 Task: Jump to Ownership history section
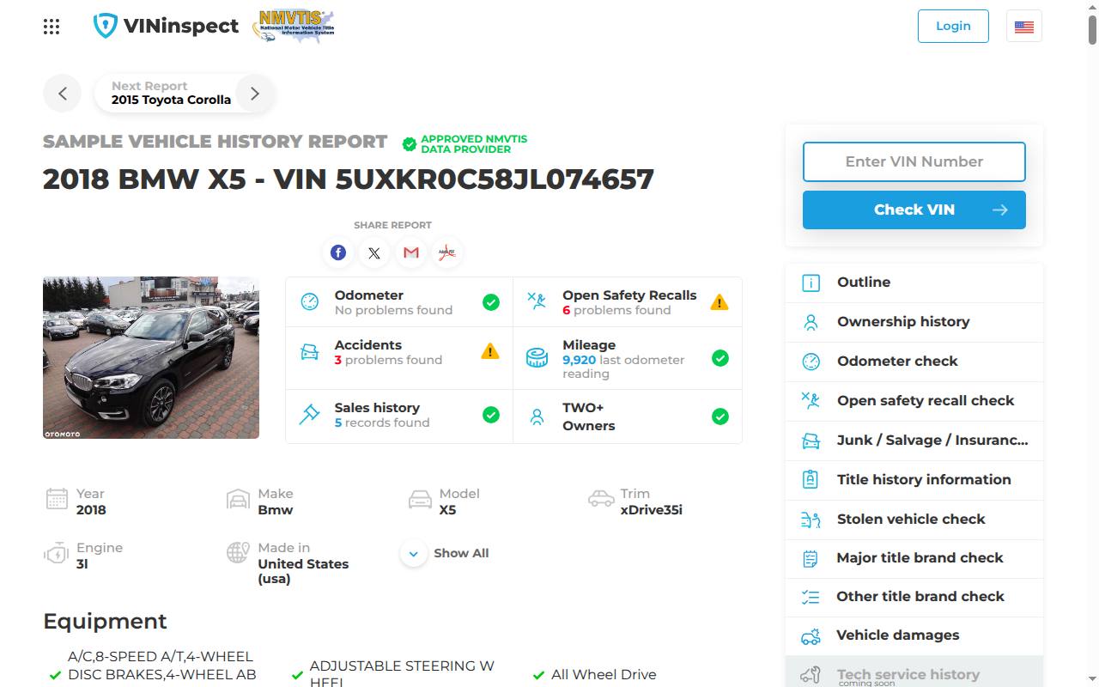coord(914,322)
